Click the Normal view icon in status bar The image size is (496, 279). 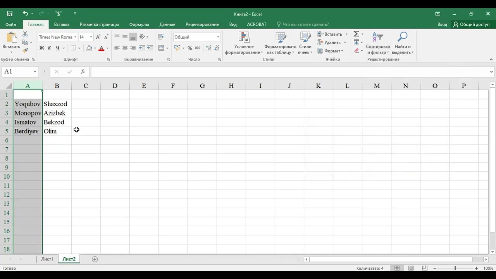(x=397, y=268)
